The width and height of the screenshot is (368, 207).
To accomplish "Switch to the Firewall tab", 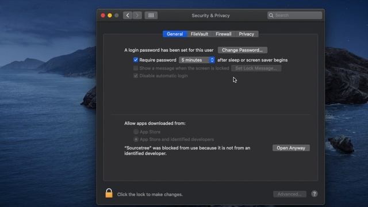I will 224,34.
